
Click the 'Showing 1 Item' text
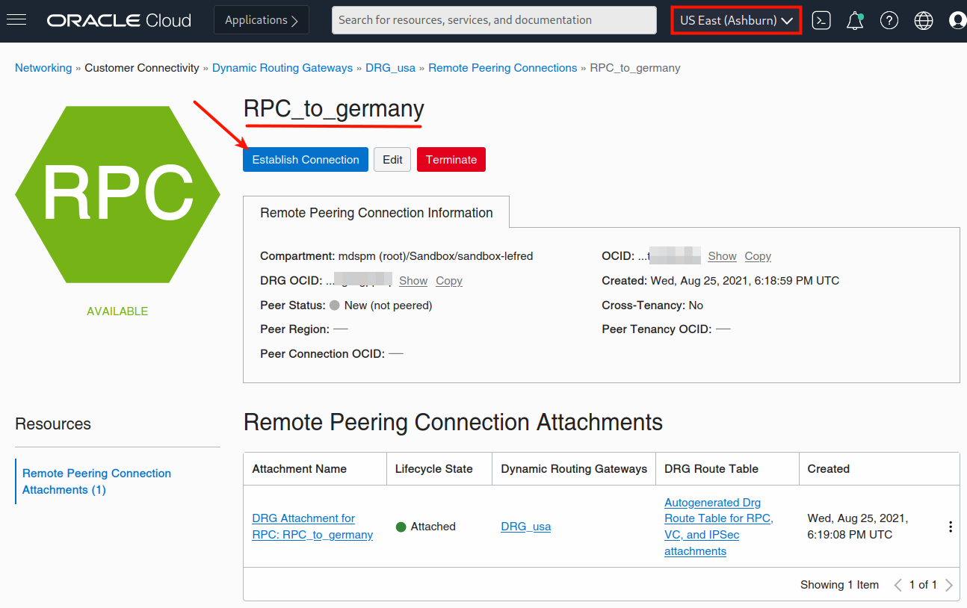(x=839, y=585)
